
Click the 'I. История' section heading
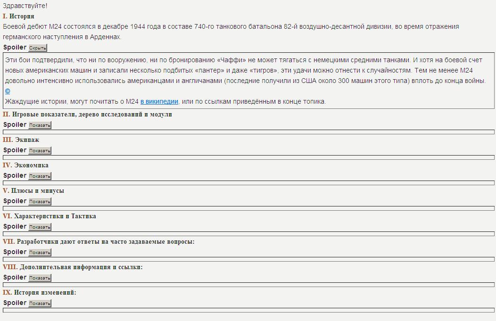click(18, 16)
